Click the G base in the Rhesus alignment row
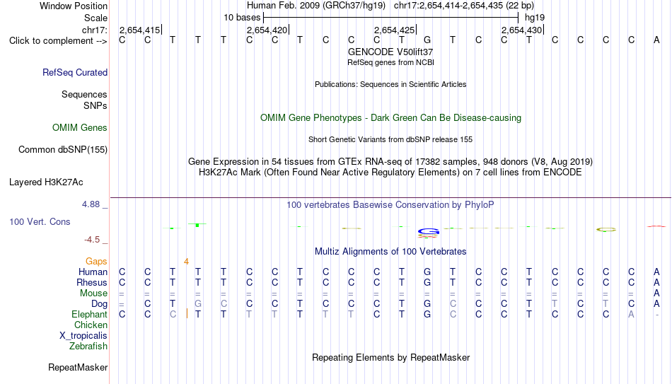Viewport: 672px width, 384px height. (x=427, y=282)
